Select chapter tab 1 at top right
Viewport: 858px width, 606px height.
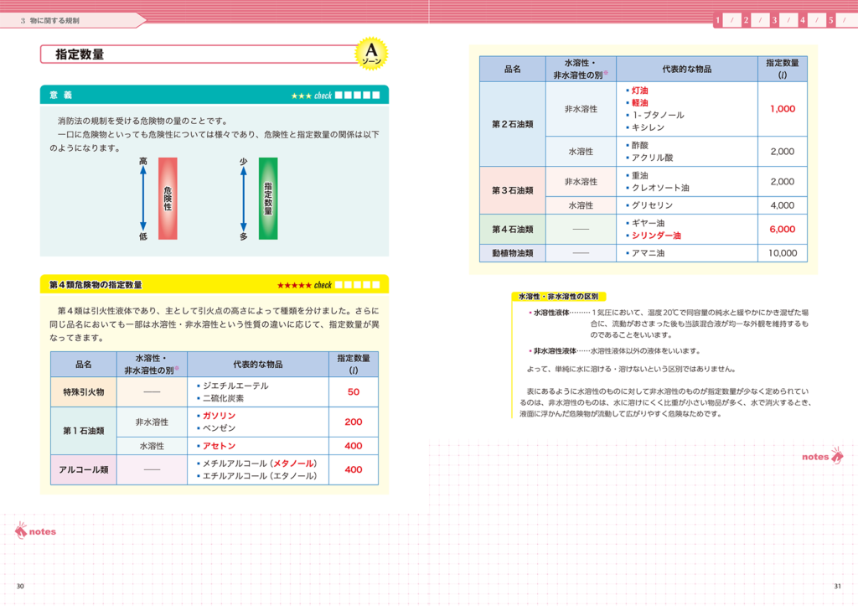coord(718,20)
